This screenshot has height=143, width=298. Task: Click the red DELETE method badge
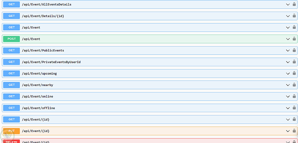pyautogui.click(x=12, y=141)
